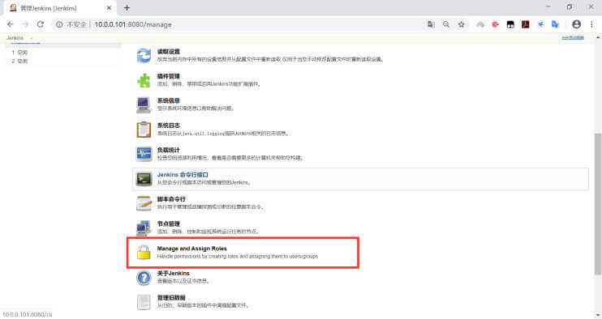Click the browser forward arrow
Viewport: 602px width, 319px height.
click(x=25, y=24)
